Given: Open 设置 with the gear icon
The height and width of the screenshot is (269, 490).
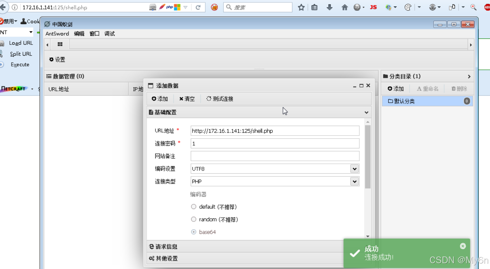Looking at the screenshot, I should (57, 60).
